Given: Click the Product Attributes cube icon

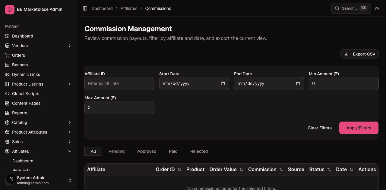Looking at the screenshot, I should coord(7,132).
